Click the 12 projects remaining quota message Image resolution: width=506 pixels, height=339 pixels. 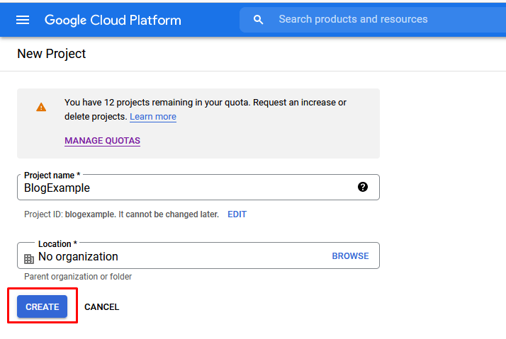(x=206, y=109)
